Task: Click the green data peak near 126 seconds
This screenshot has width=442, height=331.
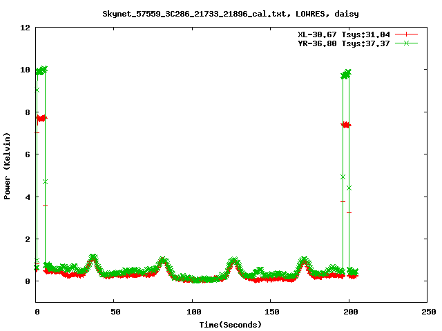Action: [233, 261]
